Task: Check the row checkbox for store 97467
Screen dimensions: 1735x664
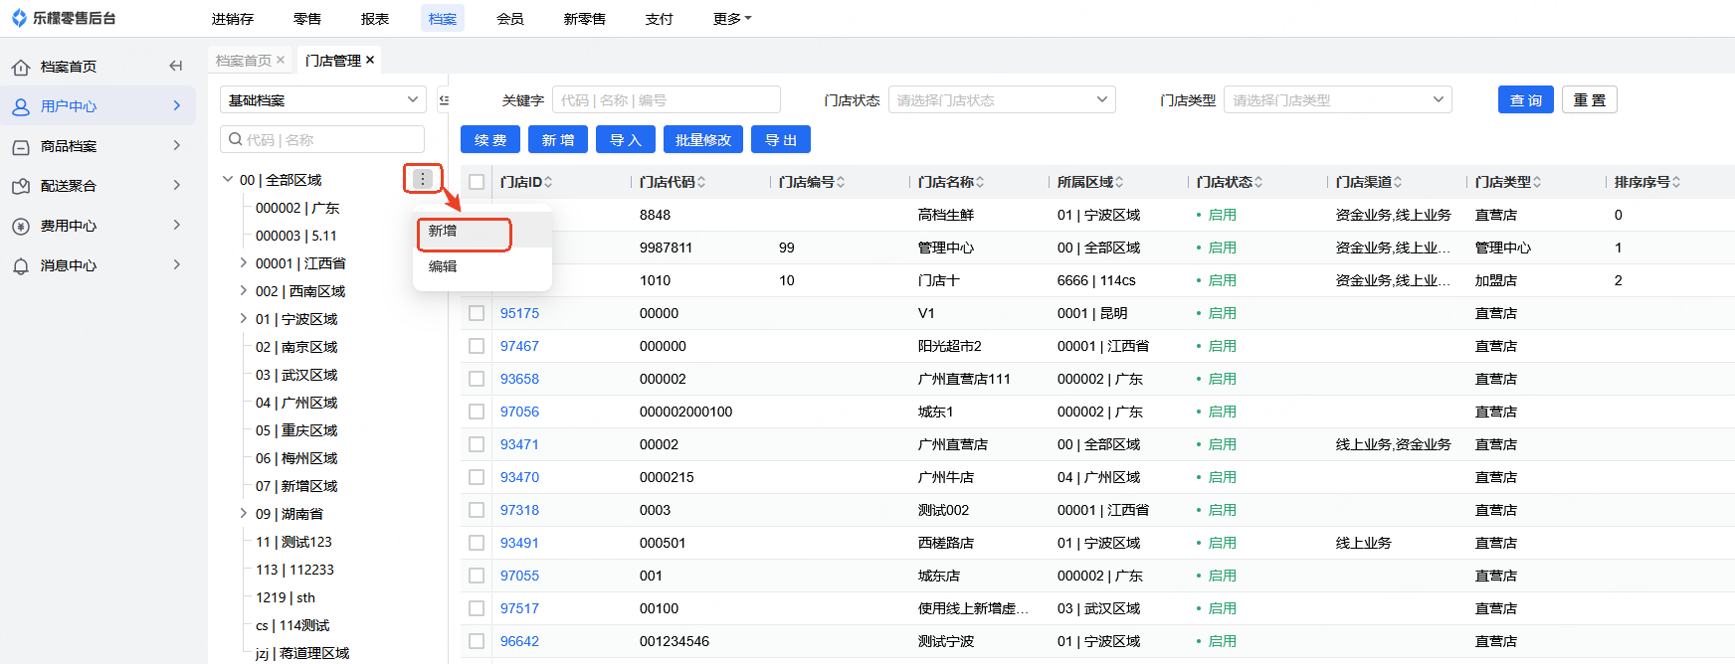Action: coord(477,346)
